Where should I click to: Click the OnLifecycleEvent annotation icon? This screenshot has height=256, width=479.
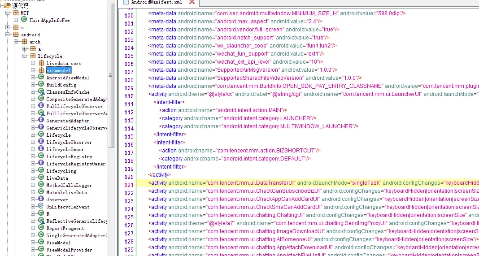coord(41,207)
